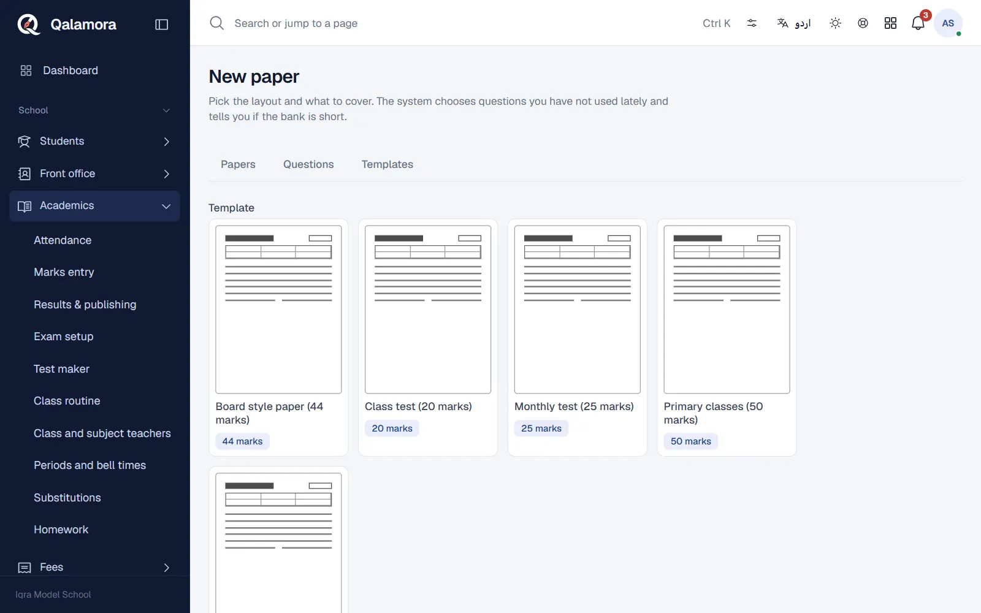The width and height of the screenshot is (981, 613).
Task: Select Board style paper template thumbnail
Action: pyautogui.click(x=278, y=310)
